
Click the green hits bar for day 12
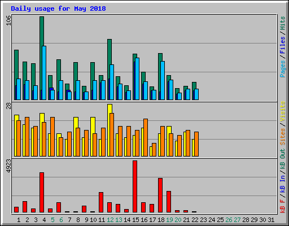110,69
